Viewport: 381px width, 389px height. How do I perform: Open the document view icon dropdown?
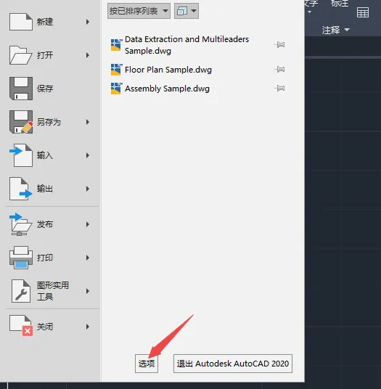tap(187, 11)
